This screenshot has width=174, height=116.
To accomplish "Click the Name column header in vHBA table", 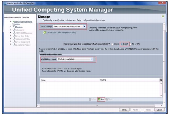I will 43,80.
